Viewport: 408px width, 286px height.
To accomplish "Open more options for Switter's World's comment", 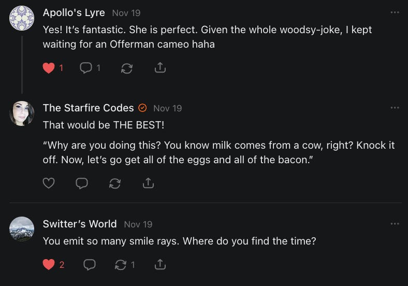I will click(395, 223).
